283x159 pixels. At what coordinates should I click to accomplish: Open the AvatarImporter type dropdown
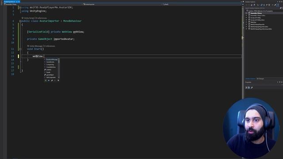(161, 4)
